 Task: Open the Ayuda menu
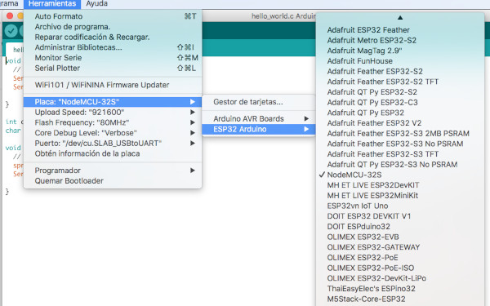click(x=97, y=4)
